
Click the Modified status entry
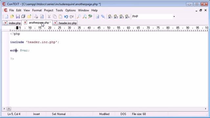point(104,114)
